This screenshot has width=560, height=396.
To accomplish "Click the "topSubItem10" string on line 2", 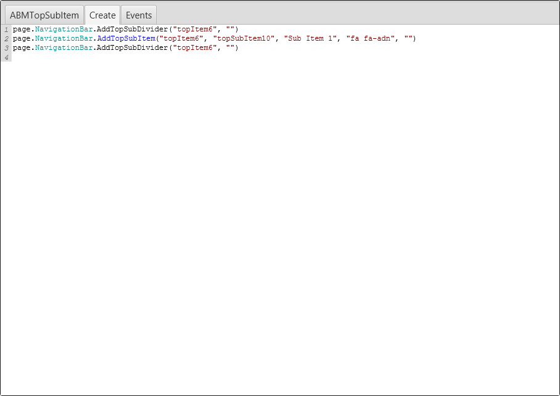I will pyautogui.click(x=244, y=39).
